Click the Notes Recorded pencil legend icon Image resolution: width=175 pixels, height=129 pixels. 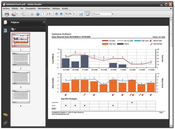point(151,44)
